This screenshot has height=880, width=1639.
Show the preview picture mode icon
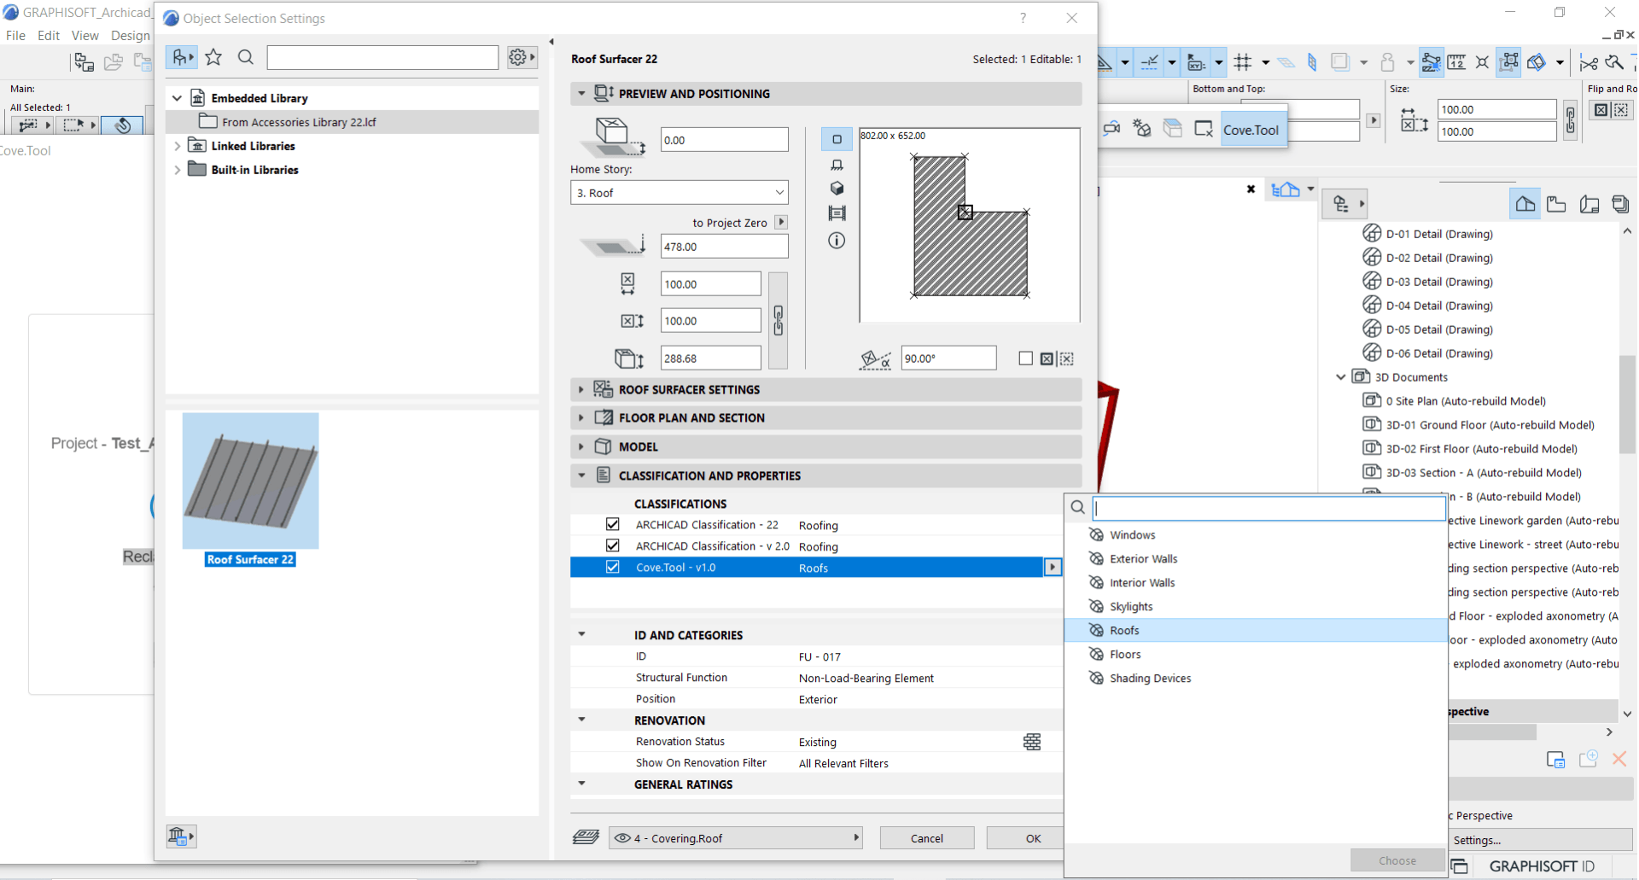pos(837,213)
